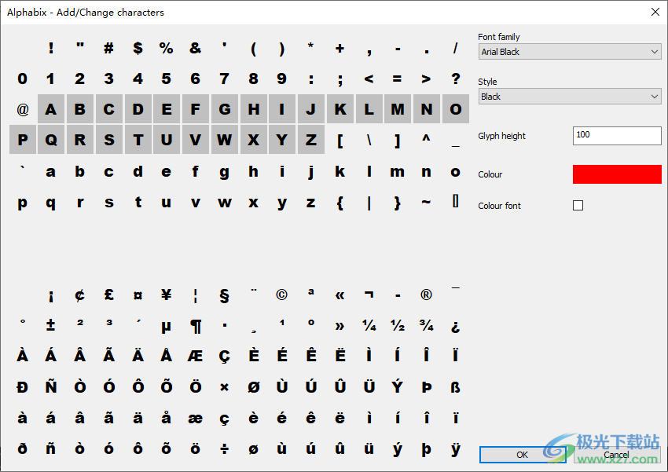Toggle the highlighted uppercase Q glyph
The width and height of the screenshot is (668, 472).
(51, 139)
